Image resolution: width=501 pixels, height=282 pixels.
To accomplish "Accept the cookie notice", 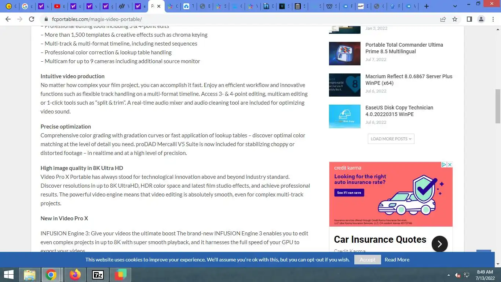I will [367, 260].
